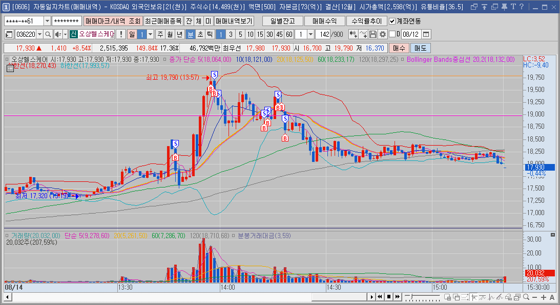Click the 08/12 date input field
This screenshot has height=305, width=560.
[x=411, y=34]
